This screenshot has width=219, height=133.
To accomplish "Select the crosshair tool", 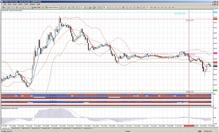I will [108, 7].
